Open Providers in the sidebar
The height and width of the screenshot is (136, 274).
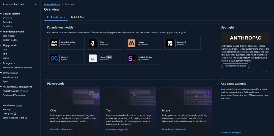coord(7,26)
